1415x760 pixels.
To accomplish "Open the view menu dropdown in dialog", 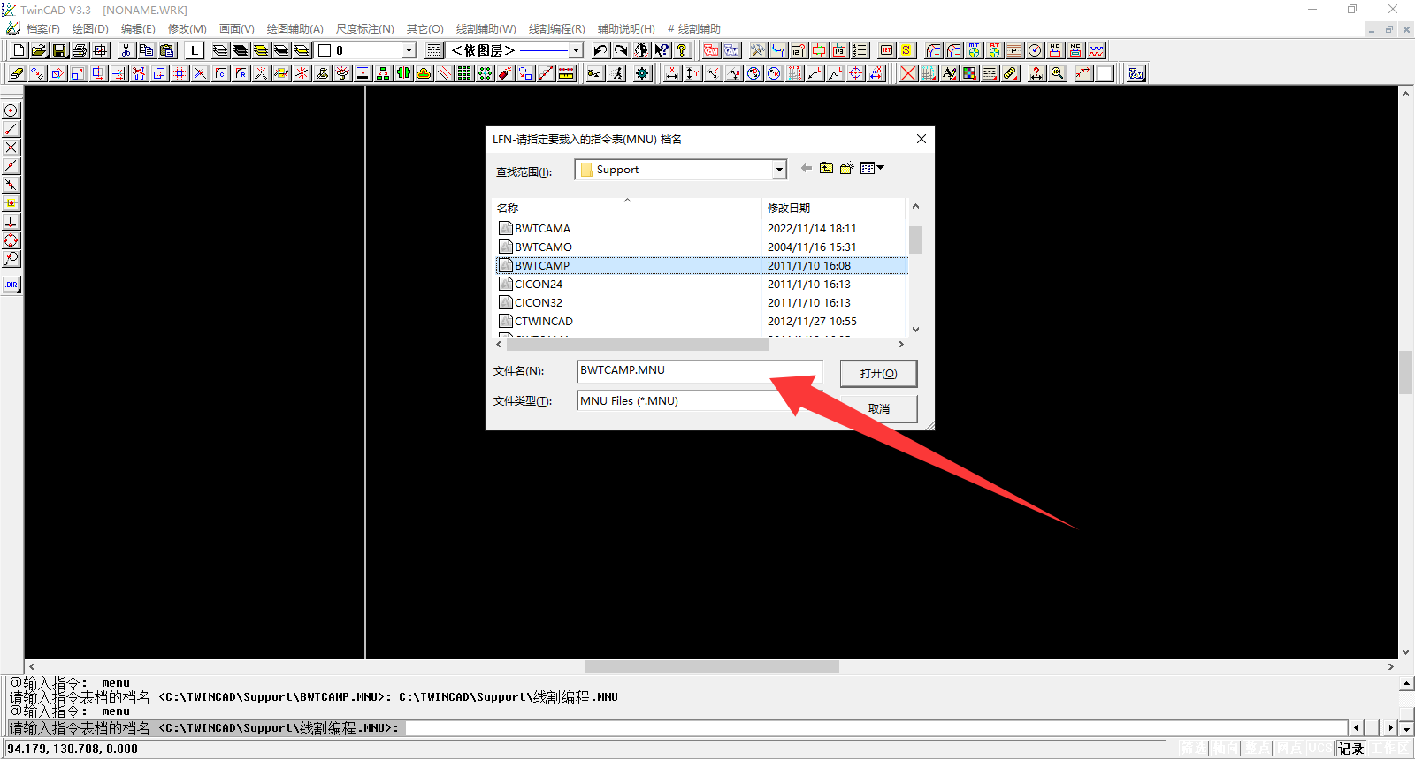I will (x=872, y=168).
